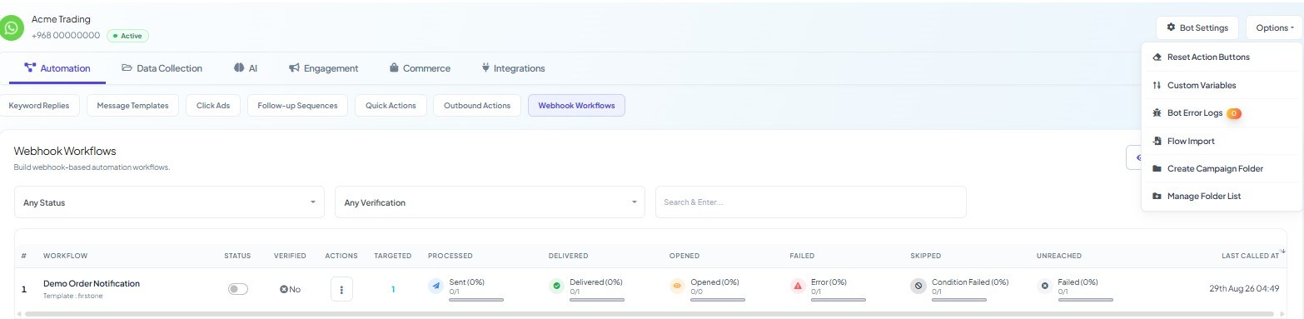Select Custom Variables menu item
The image size is (1304, 319).
click(x=1221, y=85)
